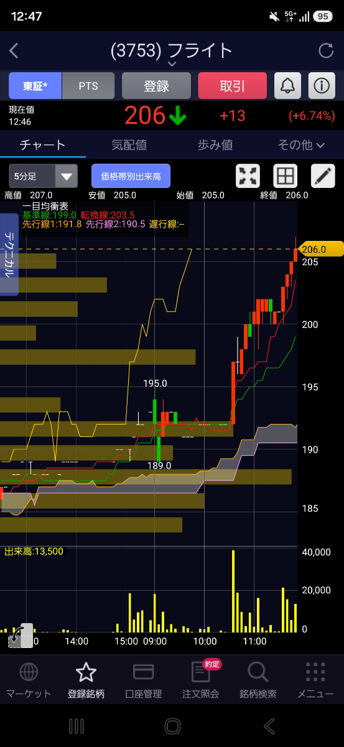Screen dimensions: 344x747
Task: Expand chevron under stock name フライト
Action: pos(172,64)
